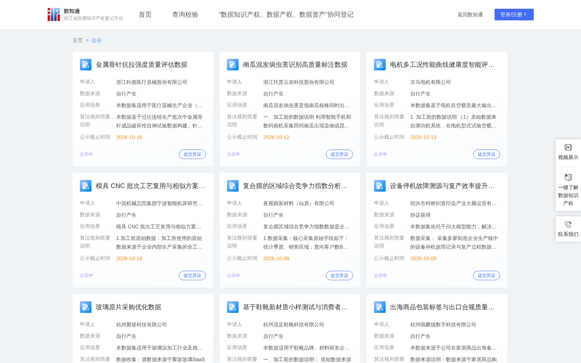This screenshot has height=363, width=581.
Task: Open the 复合膜的区域综合竞争力指数分析 title
Action: point(295,186)
